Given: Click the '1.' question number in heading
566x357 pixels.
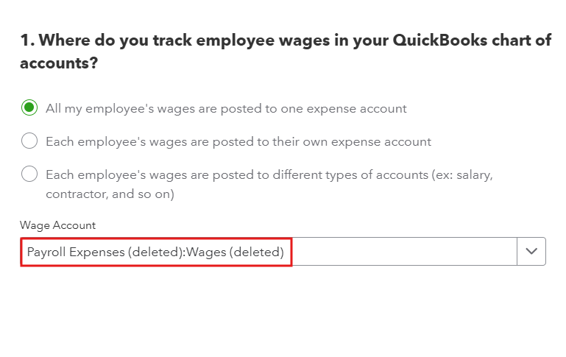Looking at the screenshot, I should [27, 40].
